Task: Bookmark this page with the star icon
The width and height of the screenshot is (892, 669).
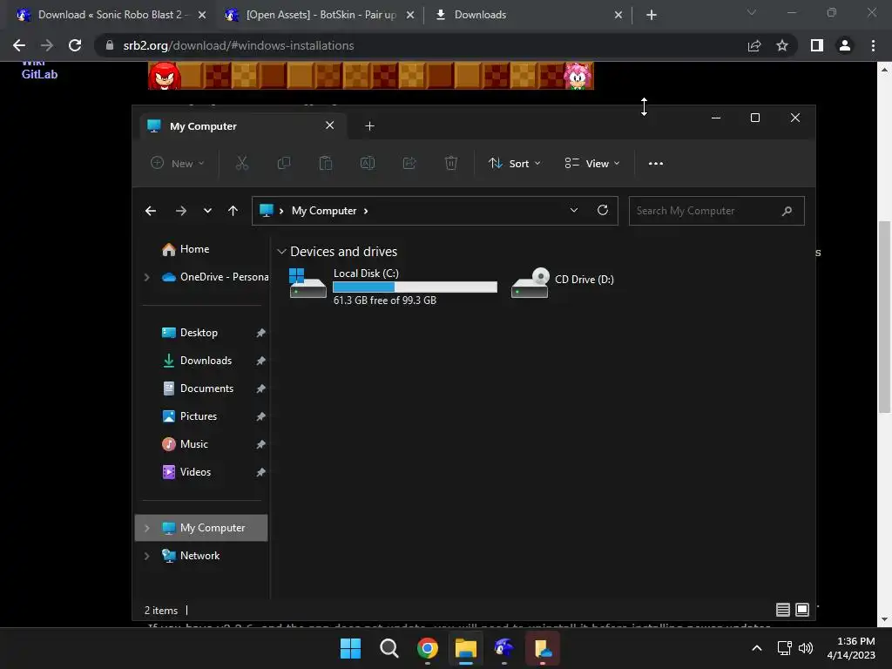Action: pos(782,45)
